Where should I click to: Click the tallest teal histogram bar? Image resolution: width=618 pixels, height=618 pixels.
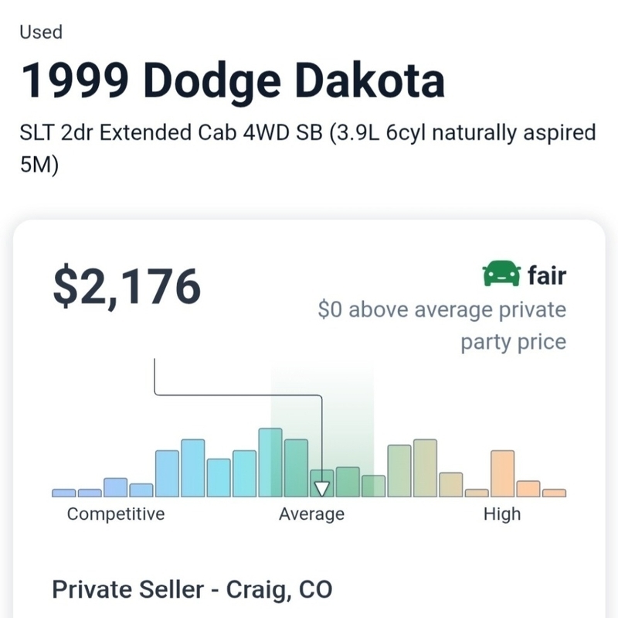(x=270, y=462)
